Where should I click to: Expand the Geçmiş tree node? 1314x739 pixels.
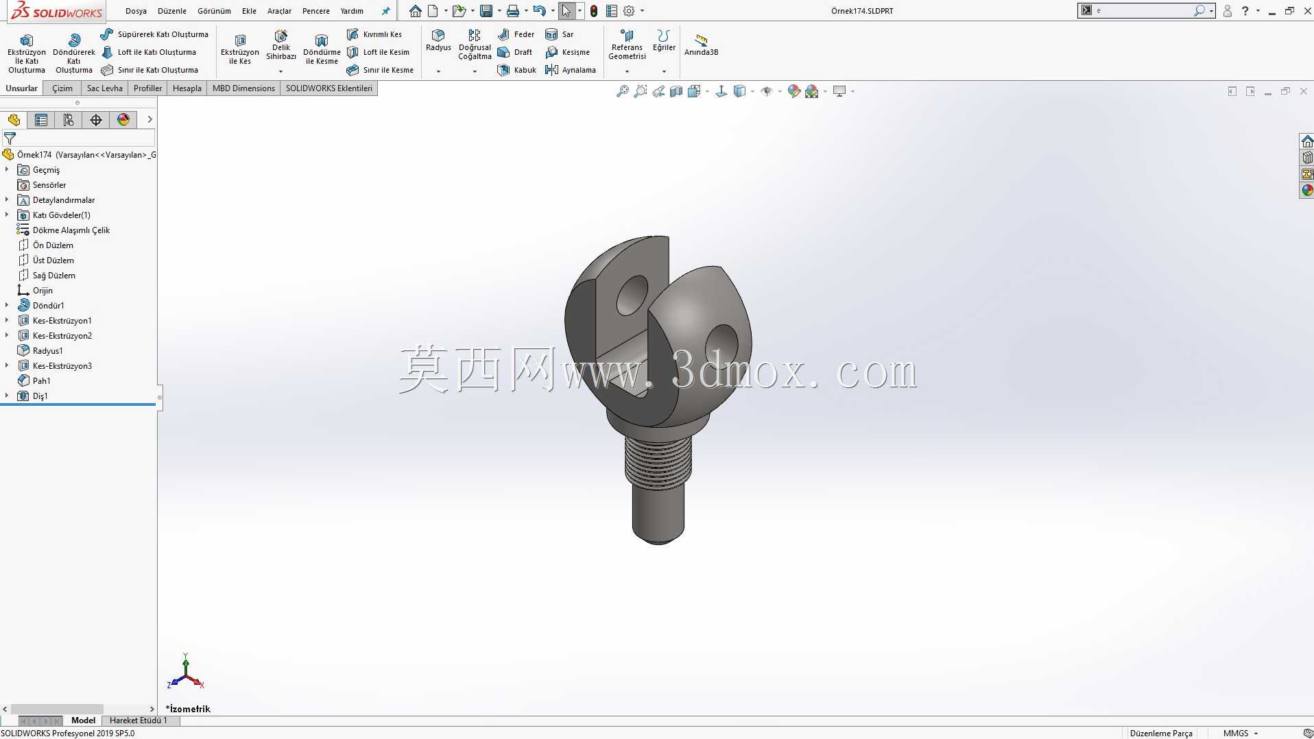pyautogui.click(x=7, y=169)
